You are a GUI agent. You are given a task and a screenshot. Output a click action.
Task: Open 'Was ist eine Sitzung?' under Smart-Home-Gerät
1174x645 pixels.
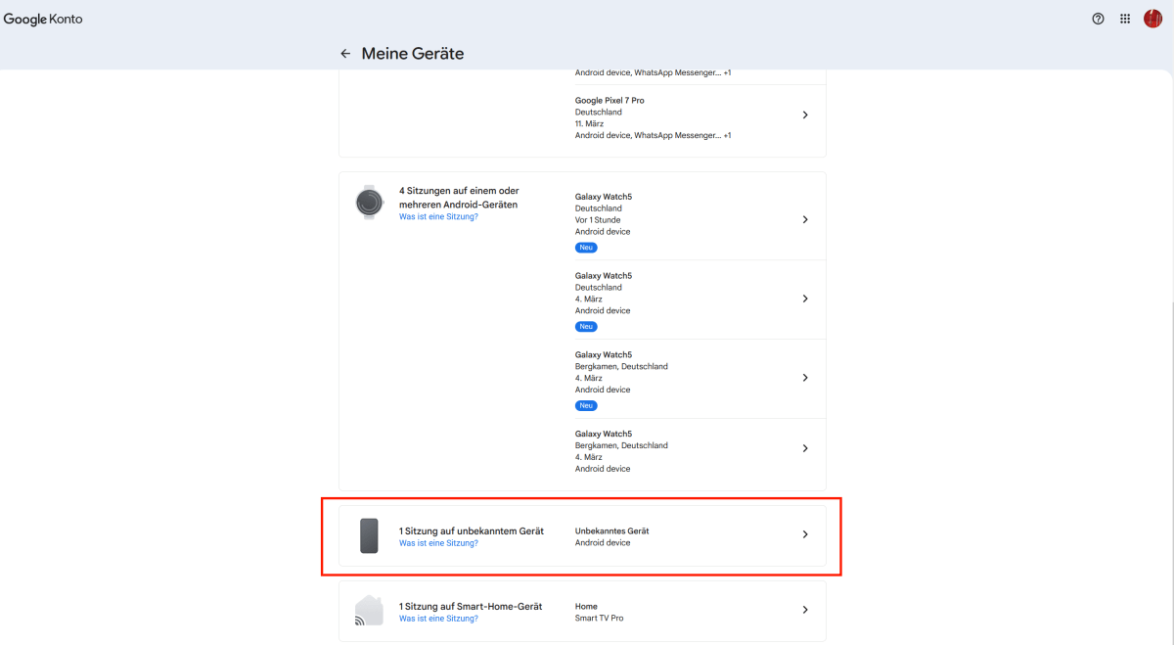click(x=438, y=619)
